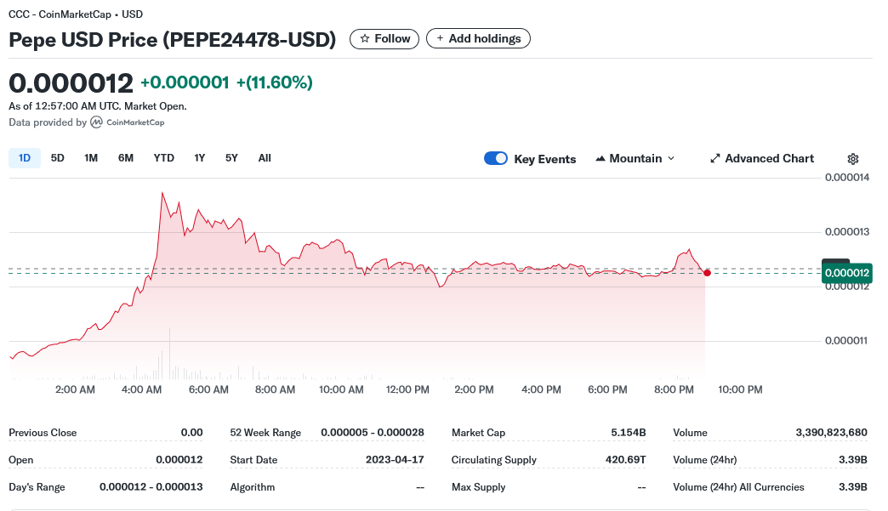
Task: Click Add holdings button
Action: tap(478, 38)
